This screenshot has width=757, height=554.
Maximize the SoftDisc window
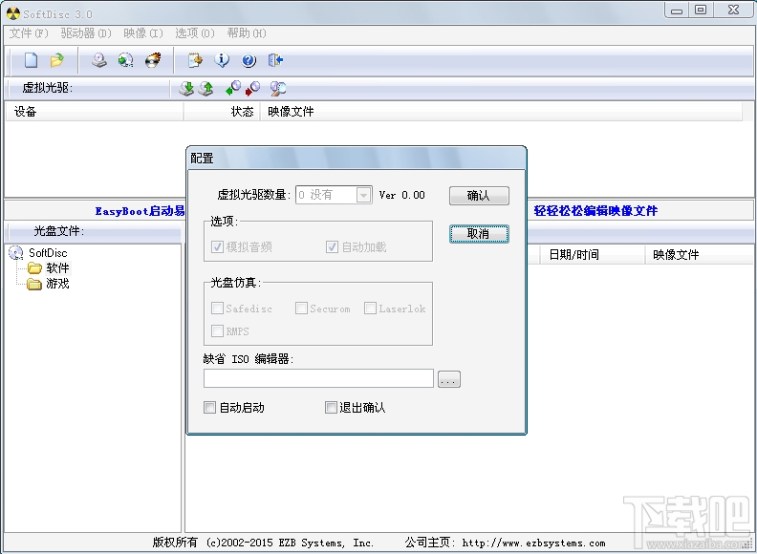click(701, 10)
